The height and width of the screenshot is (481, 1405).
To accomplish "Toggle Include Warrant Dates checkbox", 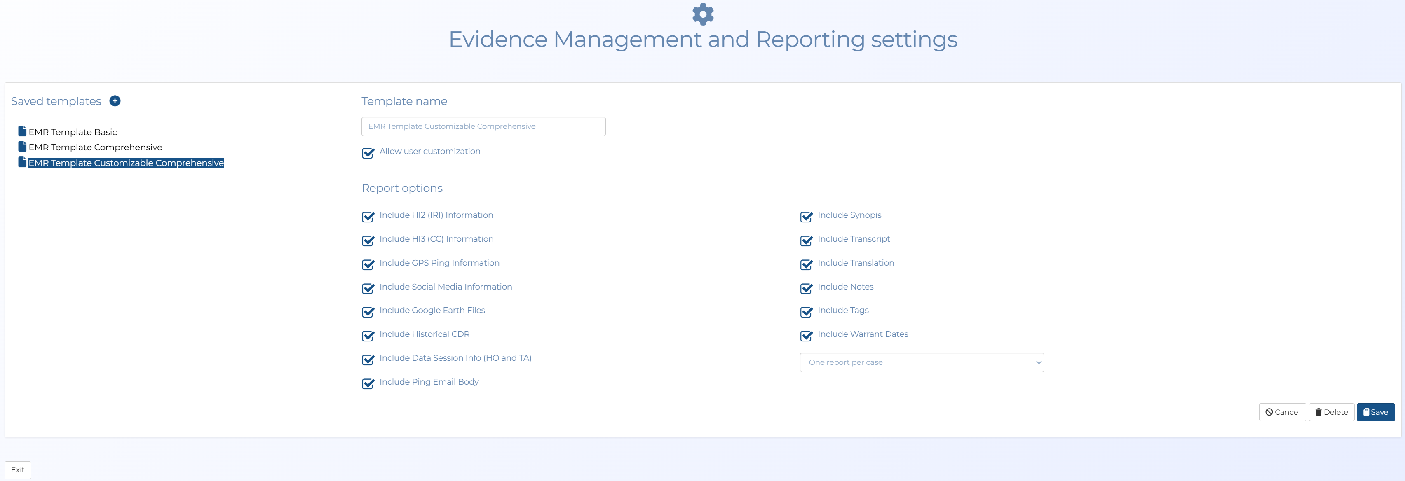I will click(x=806, y=336).
